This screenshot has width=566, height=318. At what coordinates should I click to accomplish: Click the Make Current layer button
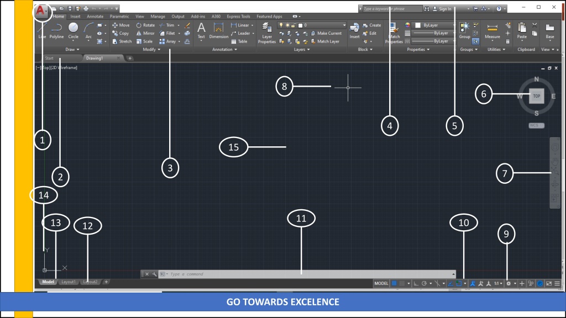pos(326,33)
